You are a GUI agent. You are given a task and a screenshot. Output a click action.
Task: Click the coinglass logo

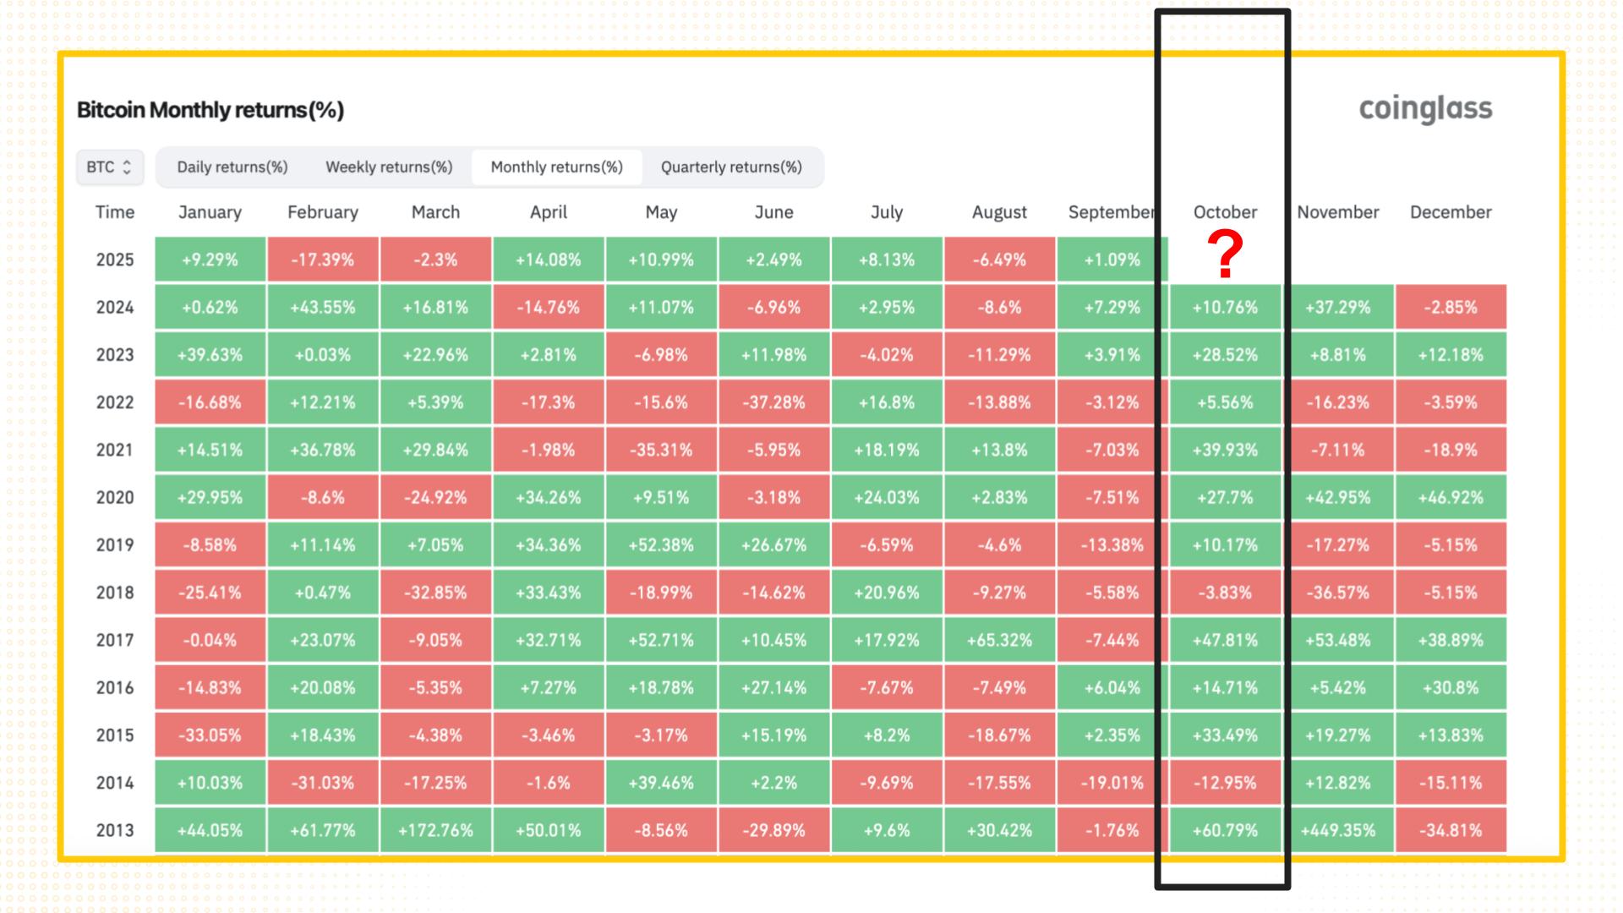click(1425, 109)
